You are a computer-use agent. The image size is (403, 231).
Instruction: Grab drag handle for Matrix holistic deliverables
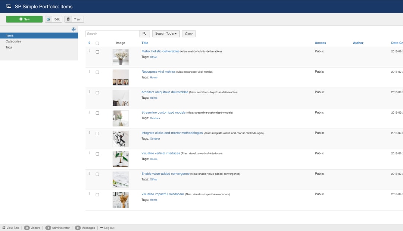tap(89, 51)
